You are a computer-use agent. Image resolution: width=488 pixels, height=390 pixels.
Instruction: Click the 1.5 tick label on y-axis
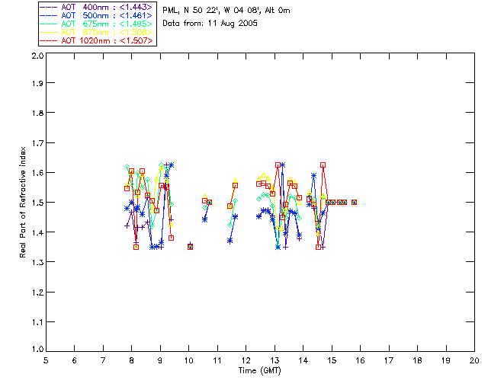click(37, 203)
